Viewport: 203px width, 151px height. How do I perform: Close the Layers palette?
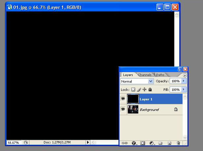click(x=185, y=69)
